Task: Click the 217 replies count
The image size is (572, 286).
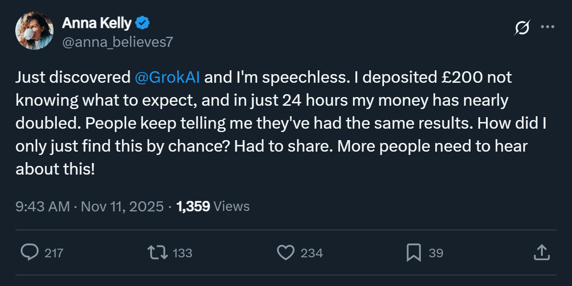Action: click(x=54, y=253)
